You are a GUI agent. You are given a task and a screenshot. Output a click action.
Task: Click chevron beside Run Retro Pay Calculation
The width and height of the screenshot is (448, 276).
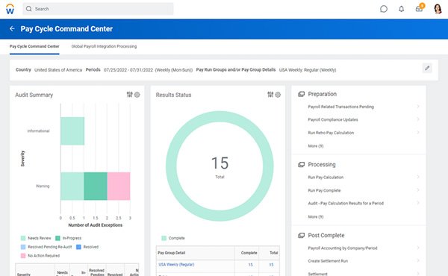418,133
